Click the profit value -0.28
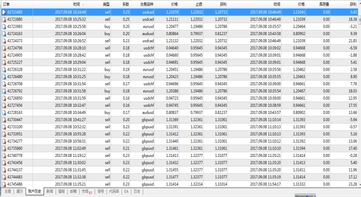This screenshot has height=197, width=361. tap(353, 155)
